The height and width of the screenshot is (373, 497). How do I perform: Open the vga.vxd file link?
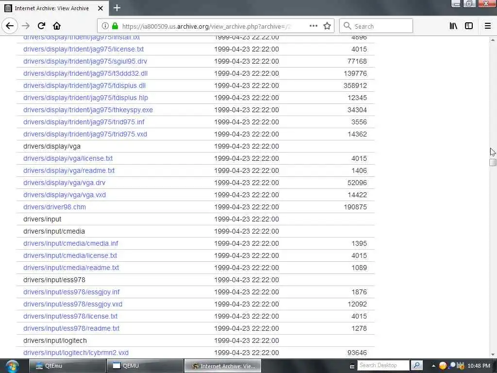tap(65, 195)
